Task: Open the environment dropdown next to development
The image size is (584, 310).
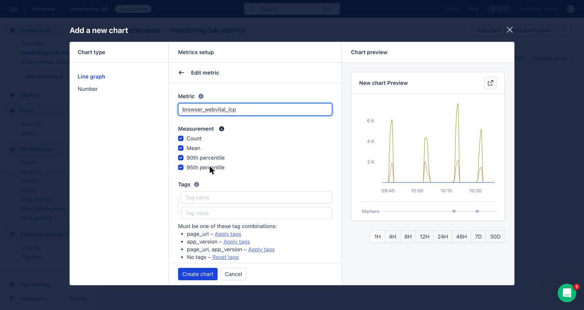Action: tap(157, 9)
